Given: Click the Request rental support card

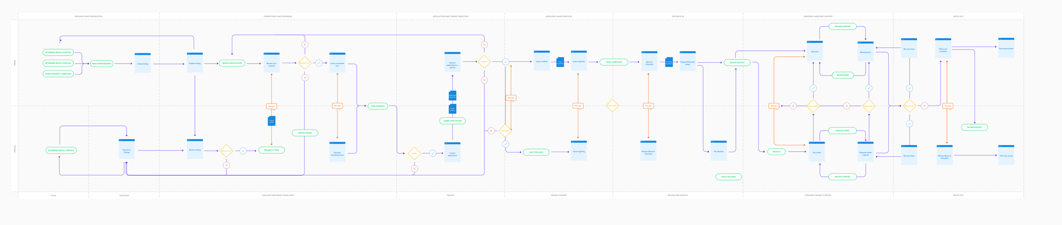Looking at the screenshot, I should [x=865, y=152].
